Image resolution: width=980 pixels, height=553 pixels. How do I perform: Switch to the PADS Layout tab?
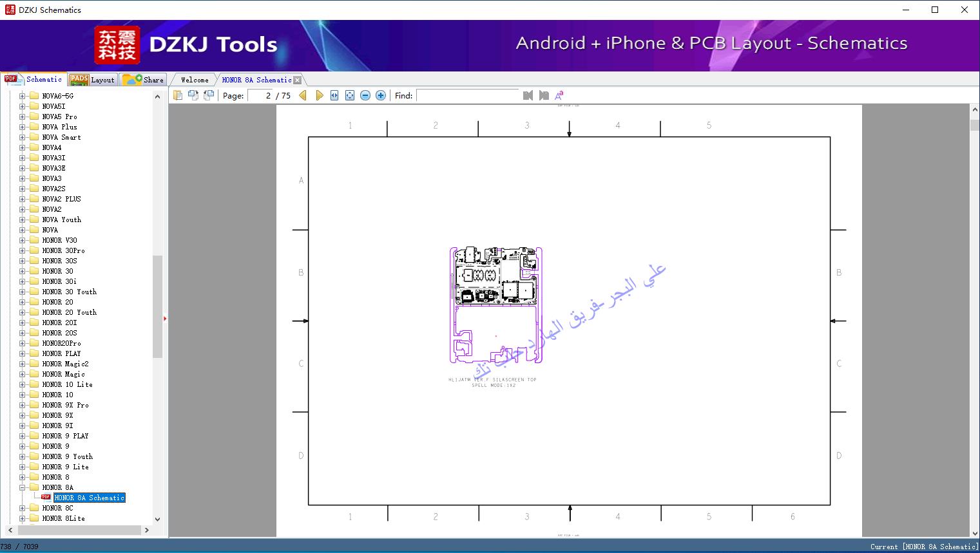92,80
